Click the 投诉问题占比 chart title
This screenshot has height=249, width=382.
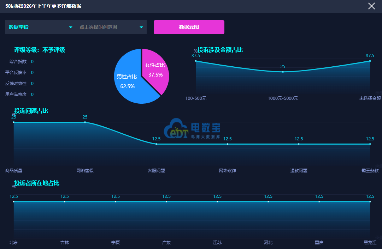(31, 111)
